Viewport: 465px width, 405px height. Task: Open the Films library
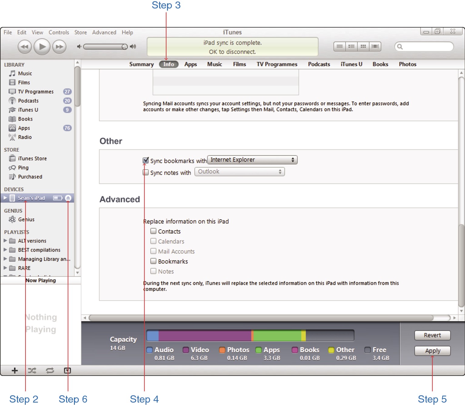tap(24, 83)
